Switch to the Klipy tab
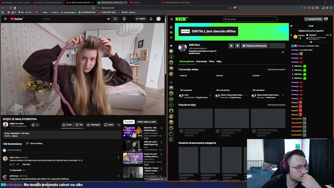 219,61
